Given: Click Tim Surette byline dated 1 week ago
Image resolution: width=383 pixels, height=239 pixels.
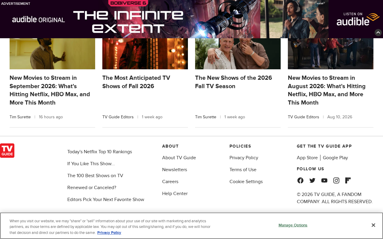Looking at the screenshot, I should click(x=206, y=117).
